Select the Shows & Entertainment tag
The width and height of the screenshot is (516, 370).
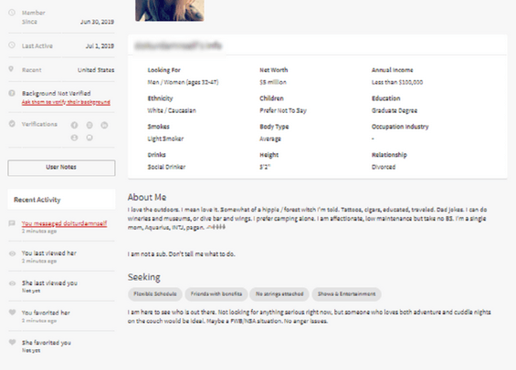point(346,293)
